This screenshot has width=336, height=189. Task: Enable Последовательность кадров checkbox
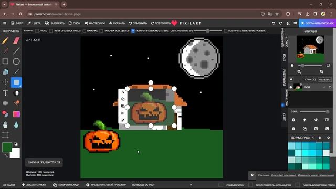pos(250,185)
